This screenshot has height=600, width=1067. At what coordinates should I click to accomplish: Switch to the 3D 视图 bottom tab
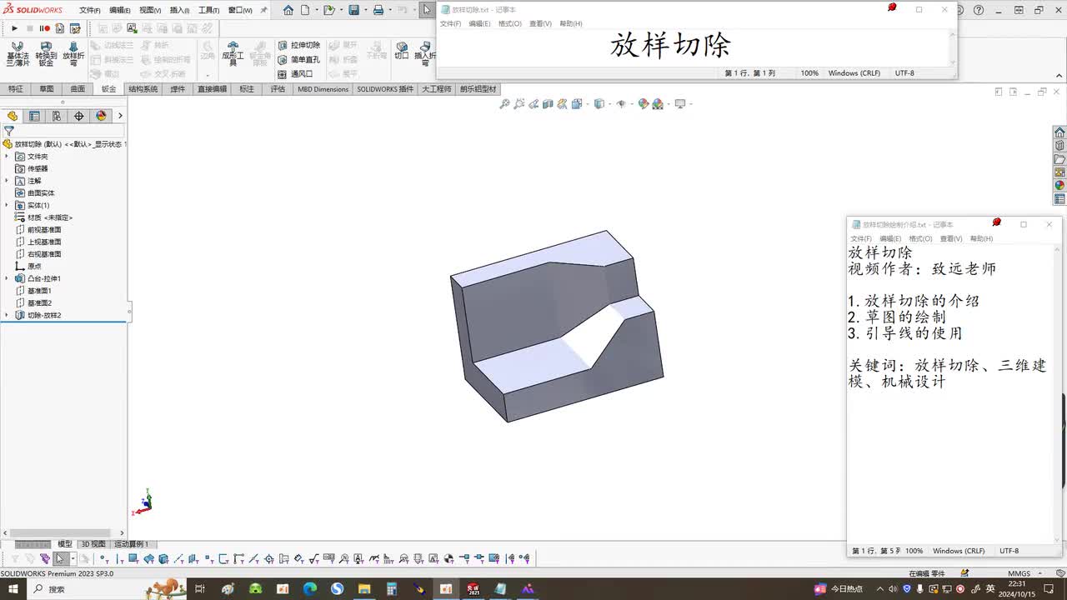tap(93, 544)
